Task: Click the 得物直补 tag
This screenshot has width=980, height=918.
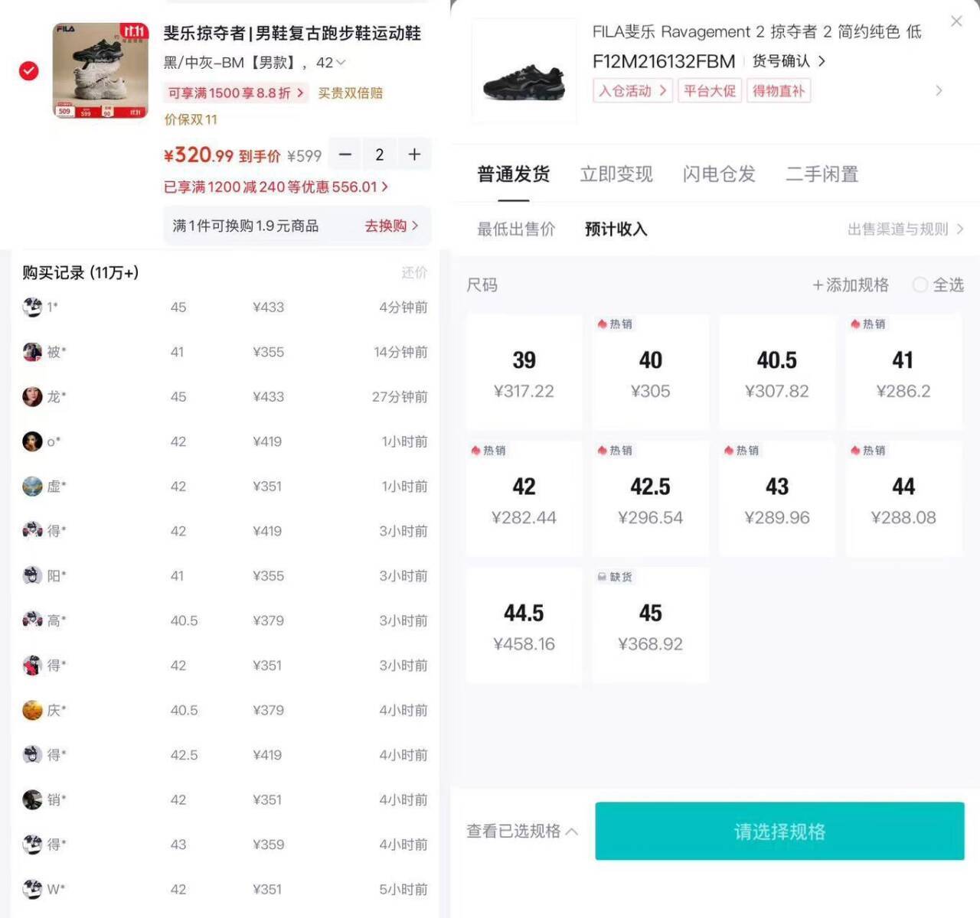Action: pos(779,91)
